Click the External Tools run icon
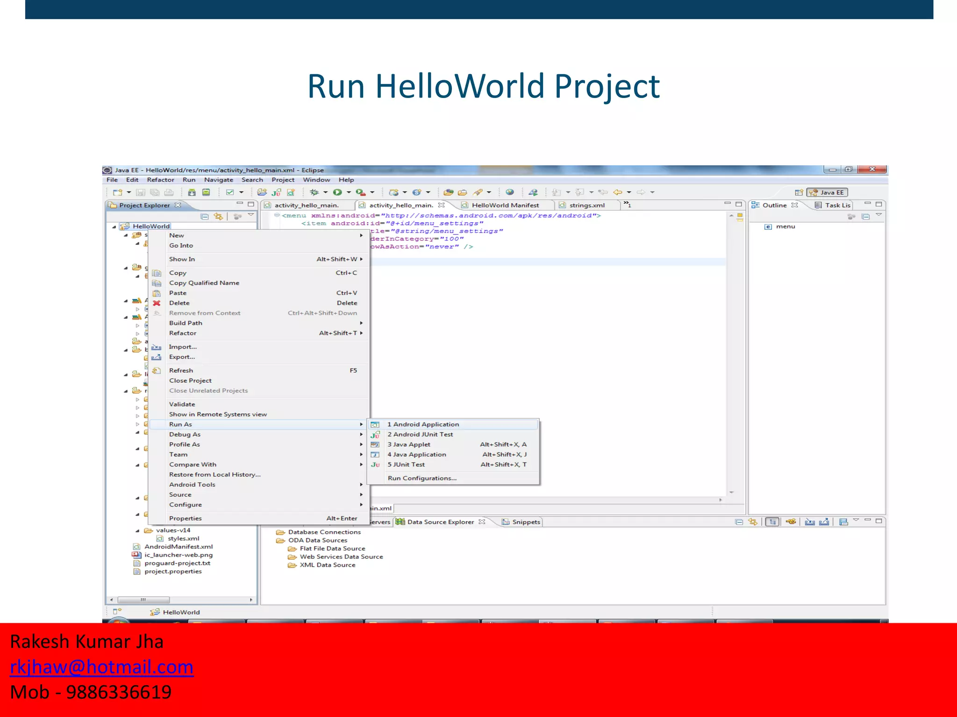The width and height of the screenshot is (957, 717). click(x=360, y=192)
